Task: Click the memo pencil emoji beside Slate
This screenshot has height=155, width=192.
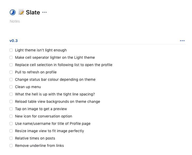Action: (21, 12)
